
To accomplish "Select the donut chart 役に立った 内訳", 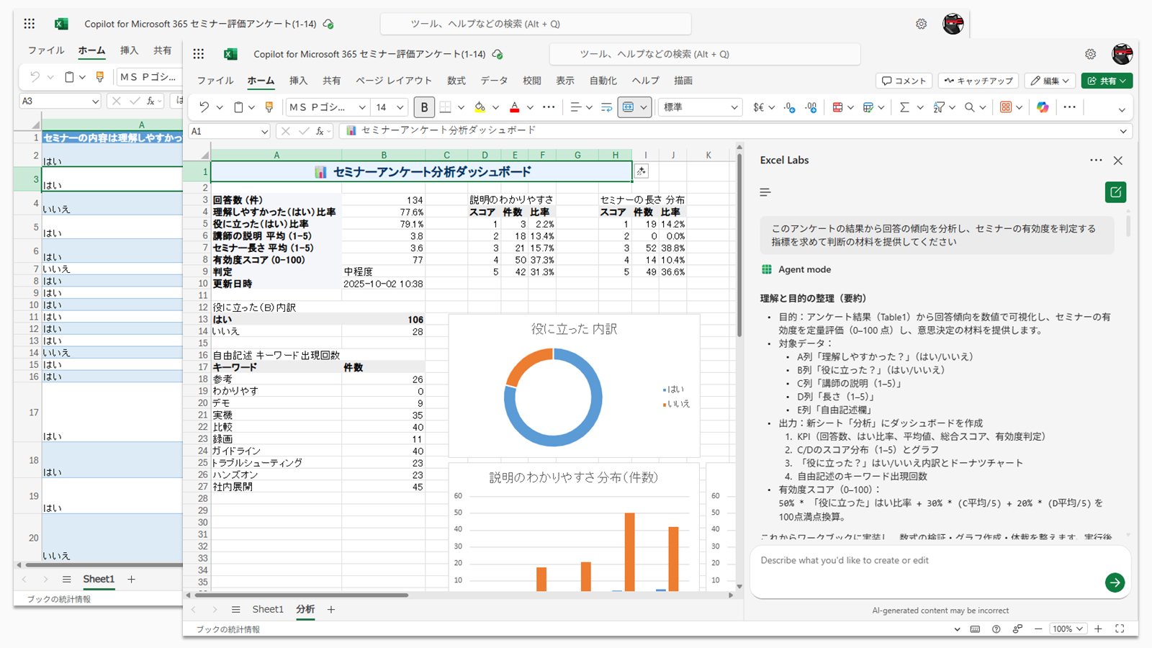I will pos(574,386).
